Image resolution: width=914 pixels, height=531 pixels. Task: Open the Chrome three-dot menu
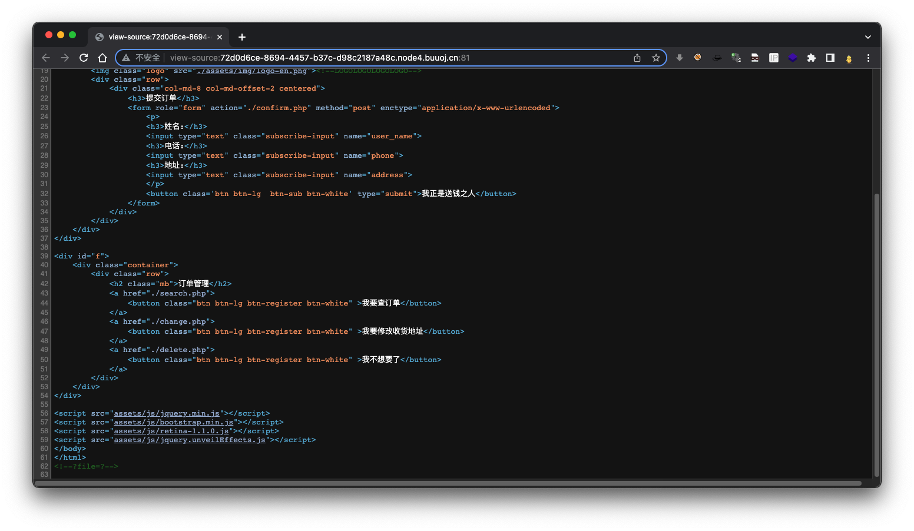(x=868, y=58)
